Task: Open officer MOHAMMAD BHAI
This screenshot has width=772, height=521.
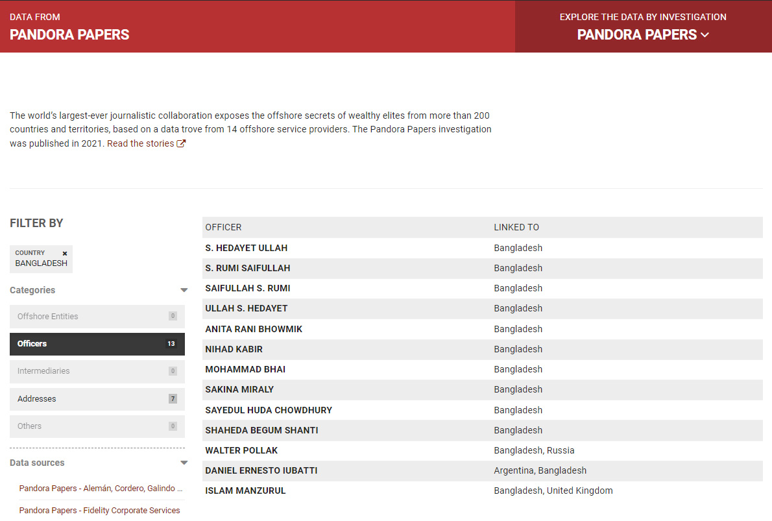Action: coord(245,369)
